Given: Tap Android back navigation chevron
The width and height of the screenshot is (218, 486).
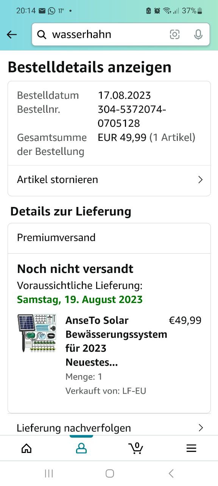Looking at the screenshot, I should (x=171, y=473).
